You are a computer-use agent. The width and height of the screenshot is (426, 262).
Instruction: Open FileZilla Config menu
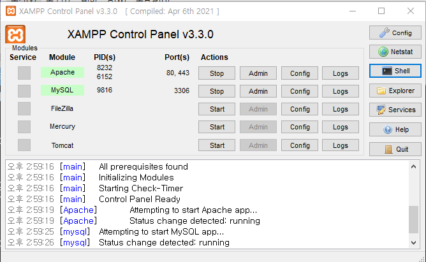[x=300, y=109]
